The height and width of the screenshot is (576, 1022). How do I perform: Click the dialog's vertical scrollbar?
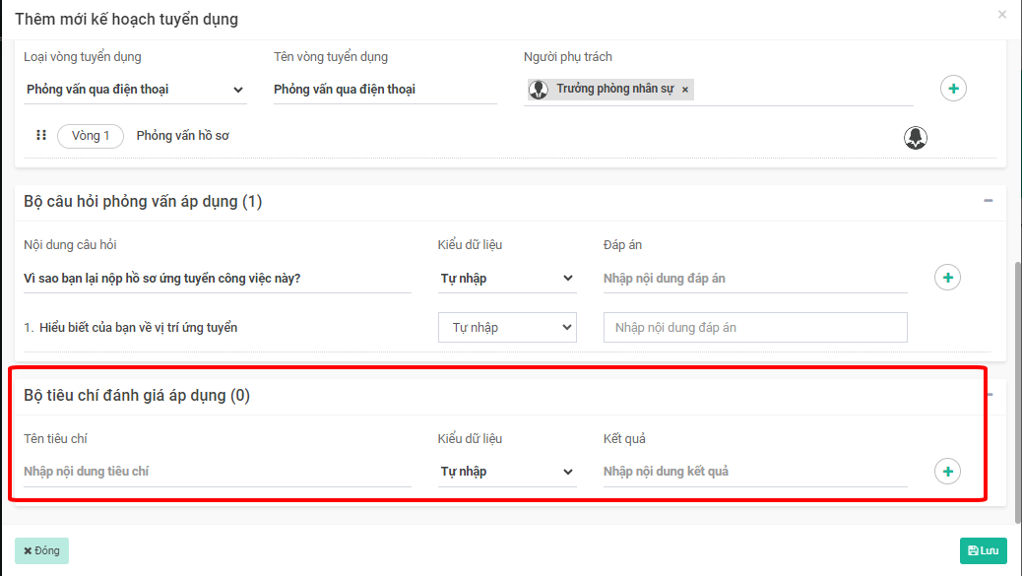(x=1016, y=384)
